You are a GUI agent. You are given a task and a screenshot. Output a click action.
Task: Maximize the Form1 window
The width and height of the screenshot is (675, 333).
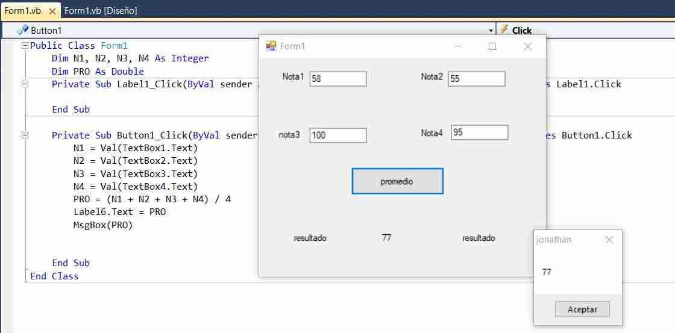pyautogui.click(x=492, y=46)
